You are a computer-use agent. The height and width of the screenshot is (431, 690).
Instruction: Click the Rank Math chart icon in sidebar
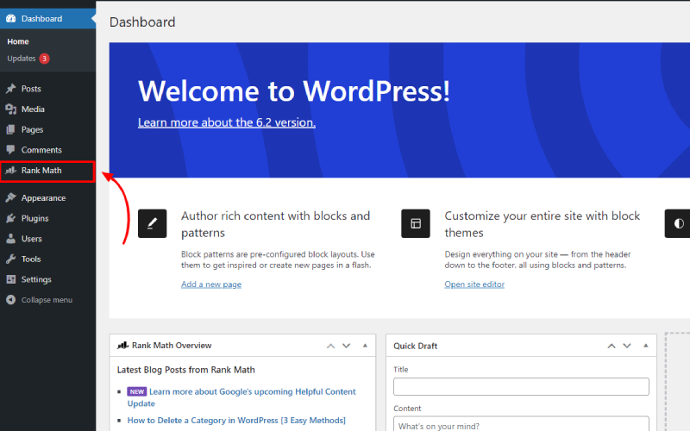pyautogui.click(x=10, y=171)
